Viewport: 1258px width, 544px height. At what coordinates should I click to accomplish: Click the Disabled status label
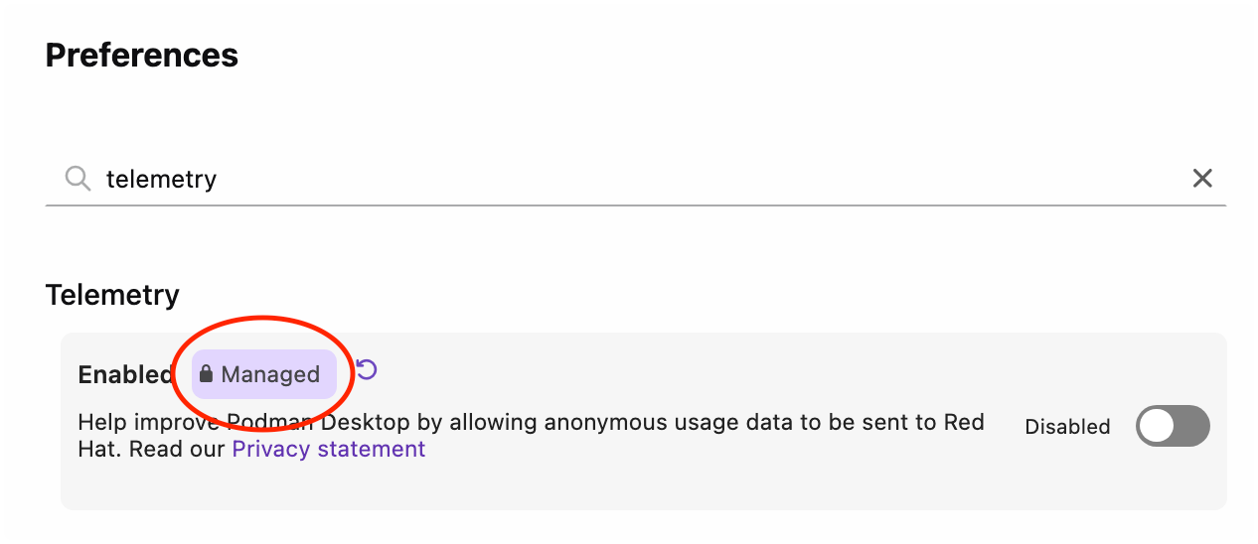coord(1067,426)
